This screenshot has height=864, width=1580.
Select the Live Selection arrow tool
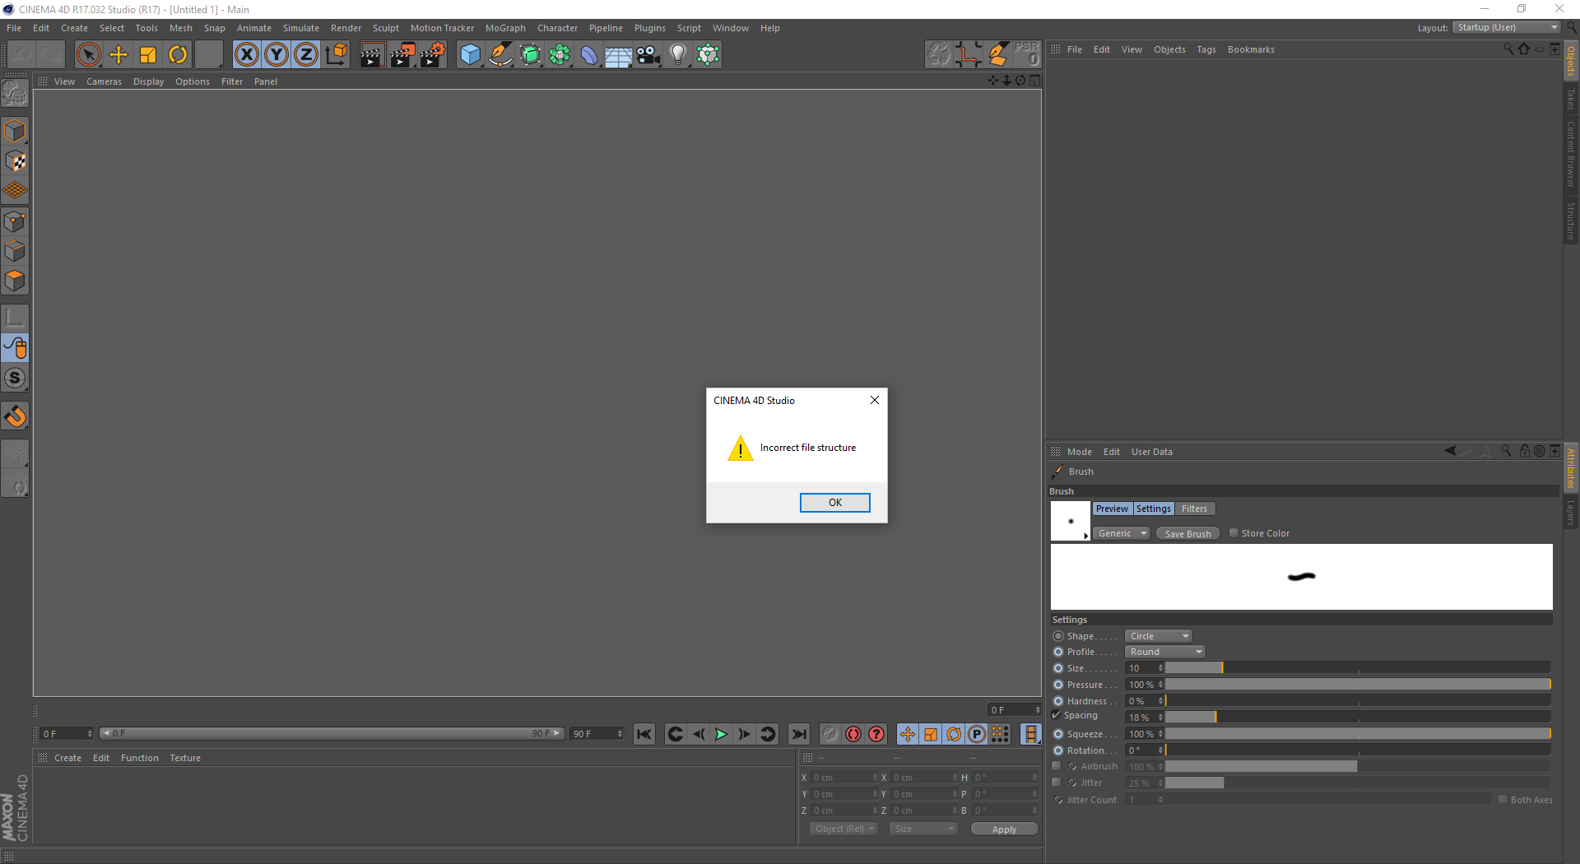pos(88,55)
